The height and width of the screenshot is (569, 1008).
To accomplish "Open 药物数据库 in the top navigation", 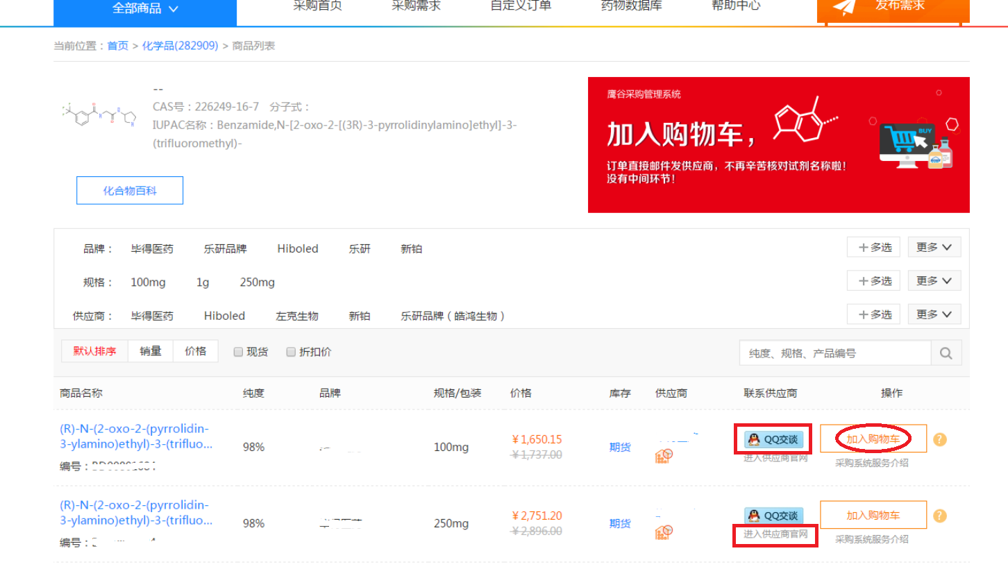I will 631,6.
